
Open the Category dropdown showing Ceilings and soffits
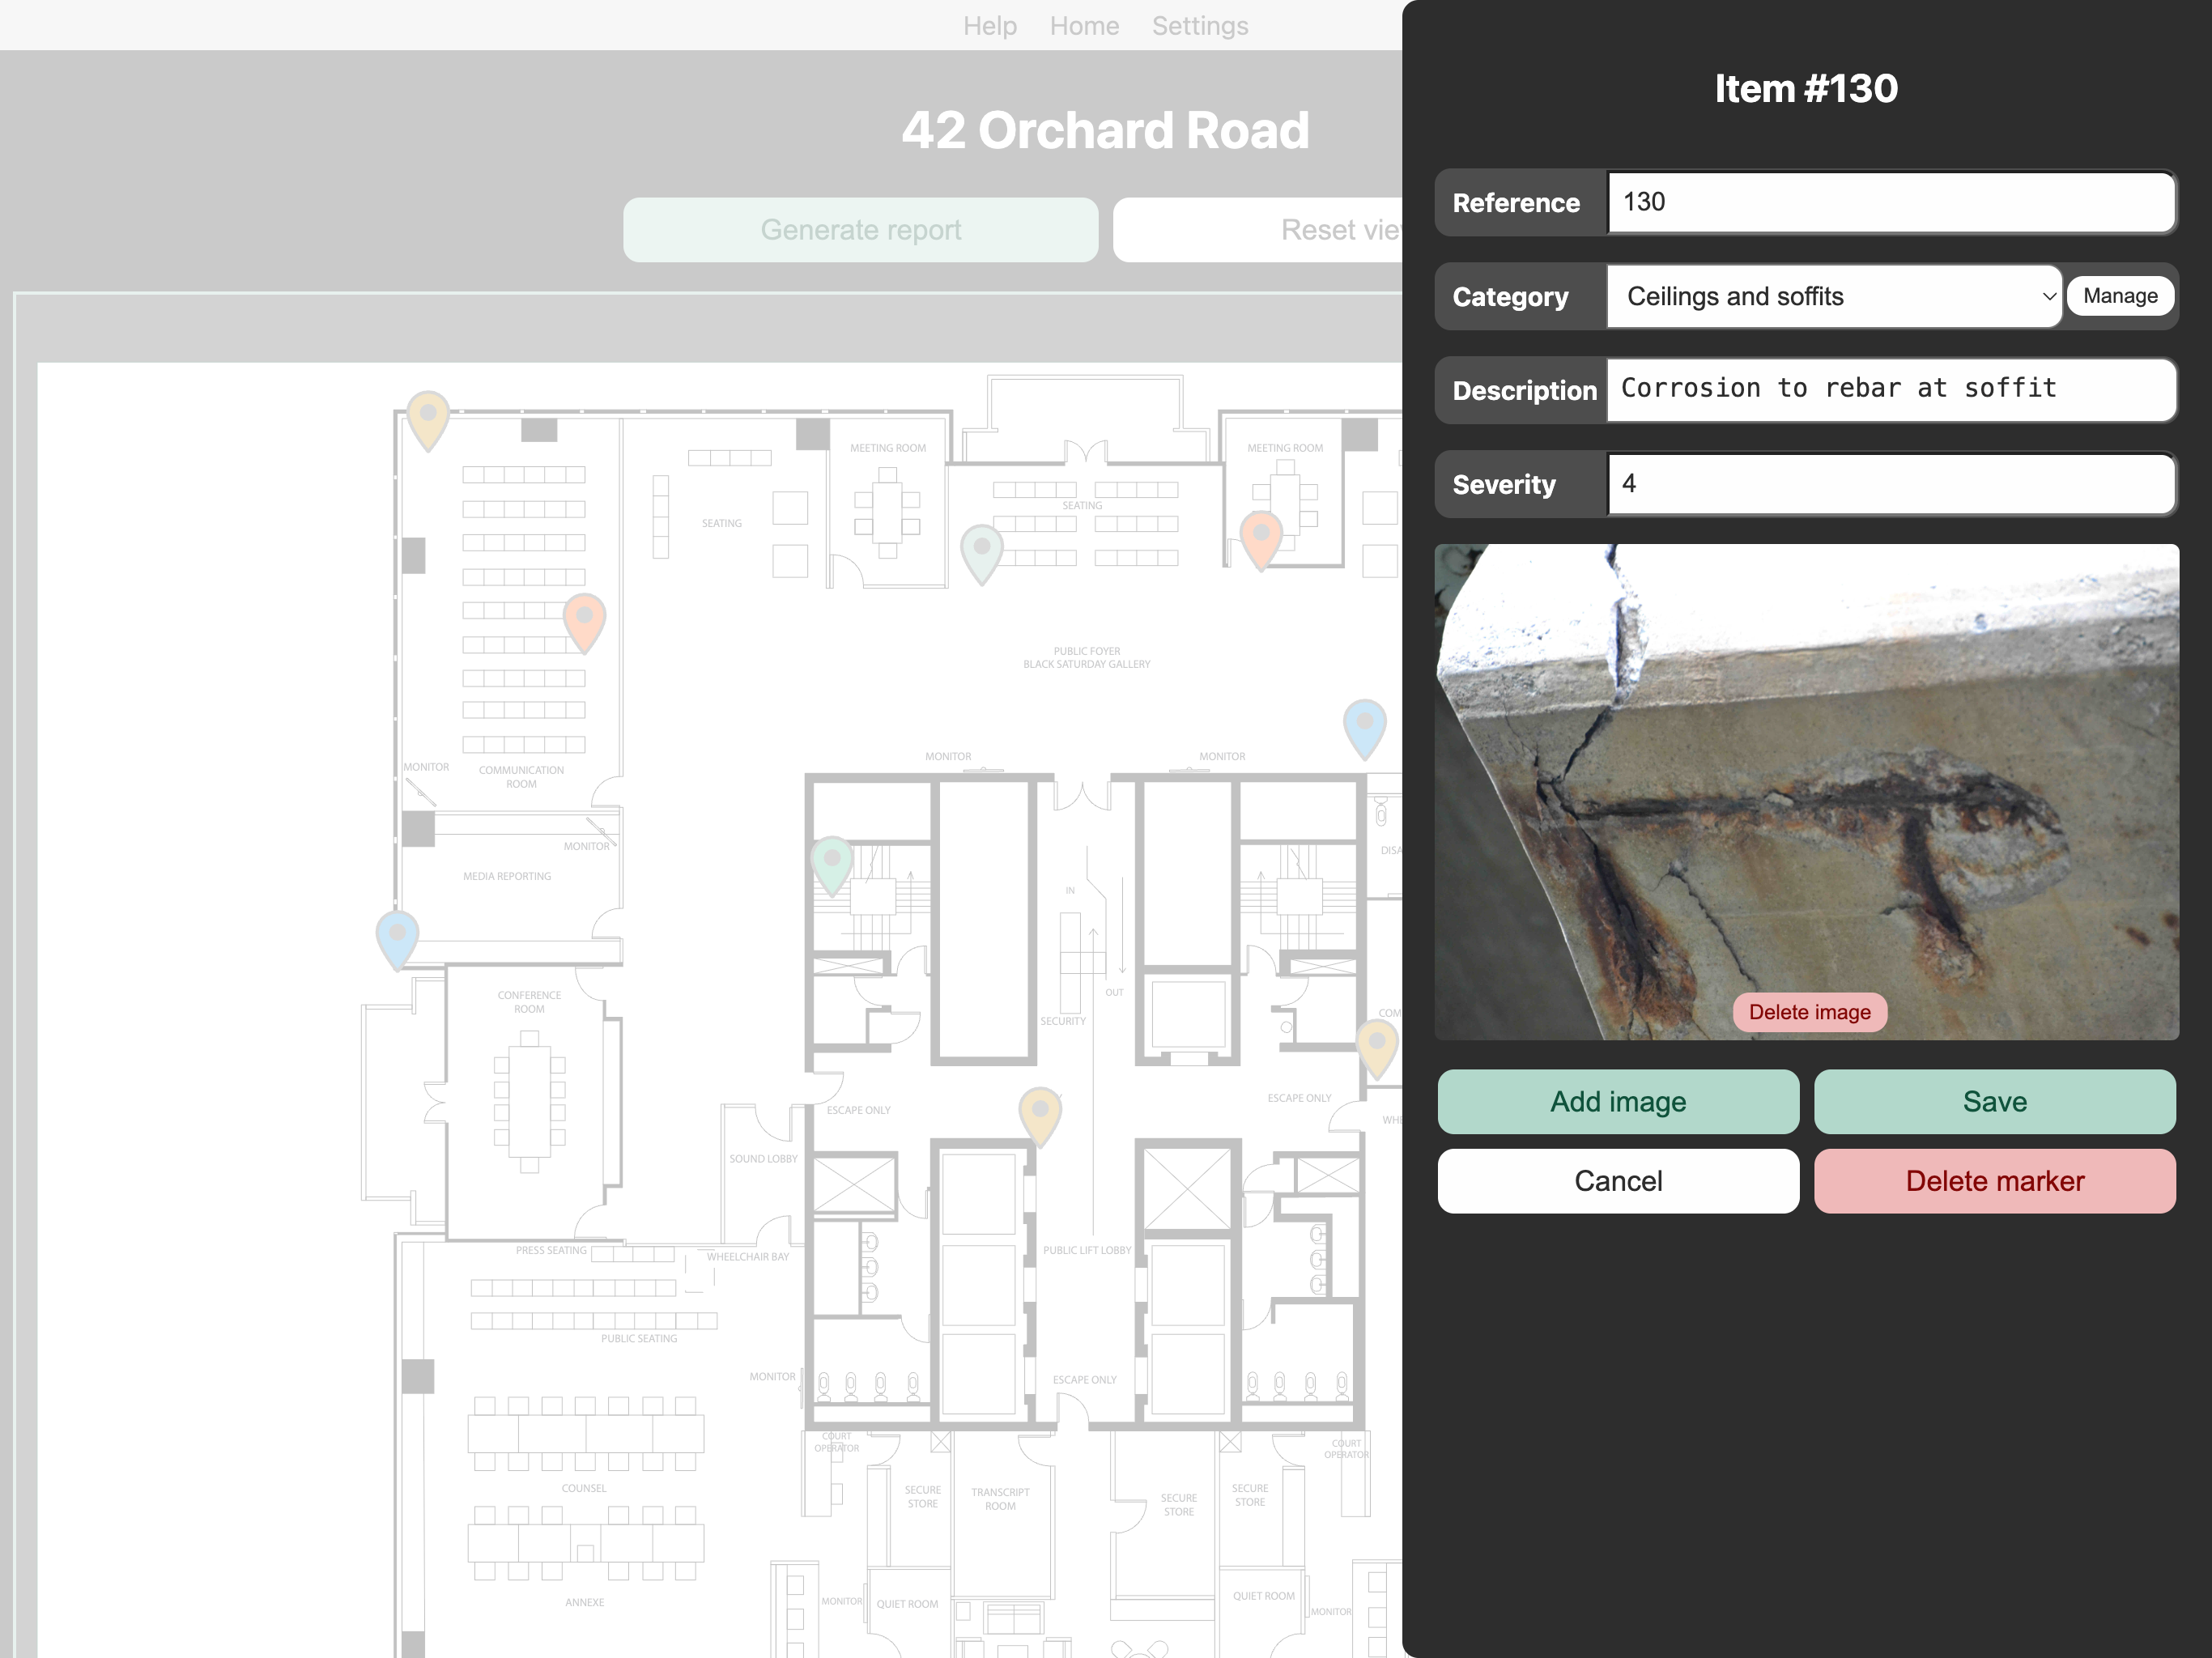[x=1834, y=296]
